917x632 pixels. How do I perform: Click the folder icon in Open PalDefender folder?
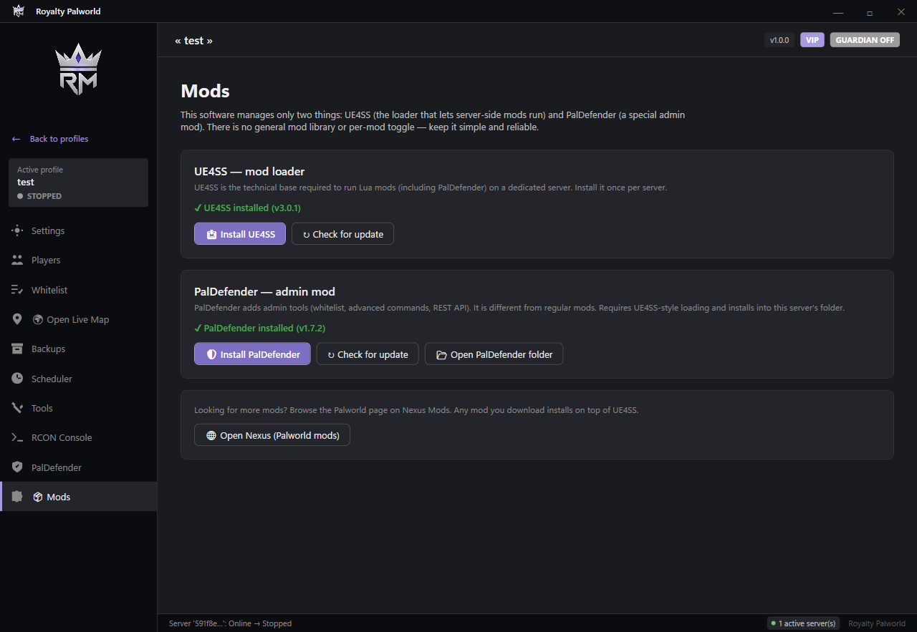441,355
